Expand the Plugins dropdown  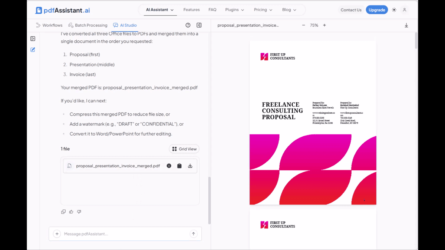(235, 10)
